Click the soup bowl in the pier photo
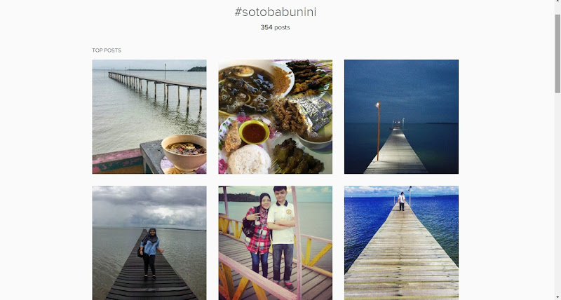 184,151
